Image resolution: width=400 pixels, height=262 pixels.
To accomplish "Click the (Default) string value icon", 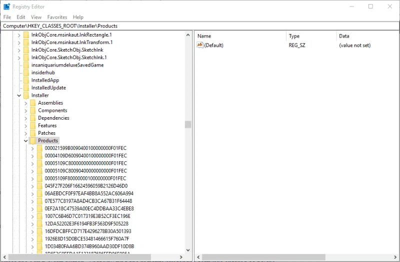I will pyautogui.click(x=199, y=45).
